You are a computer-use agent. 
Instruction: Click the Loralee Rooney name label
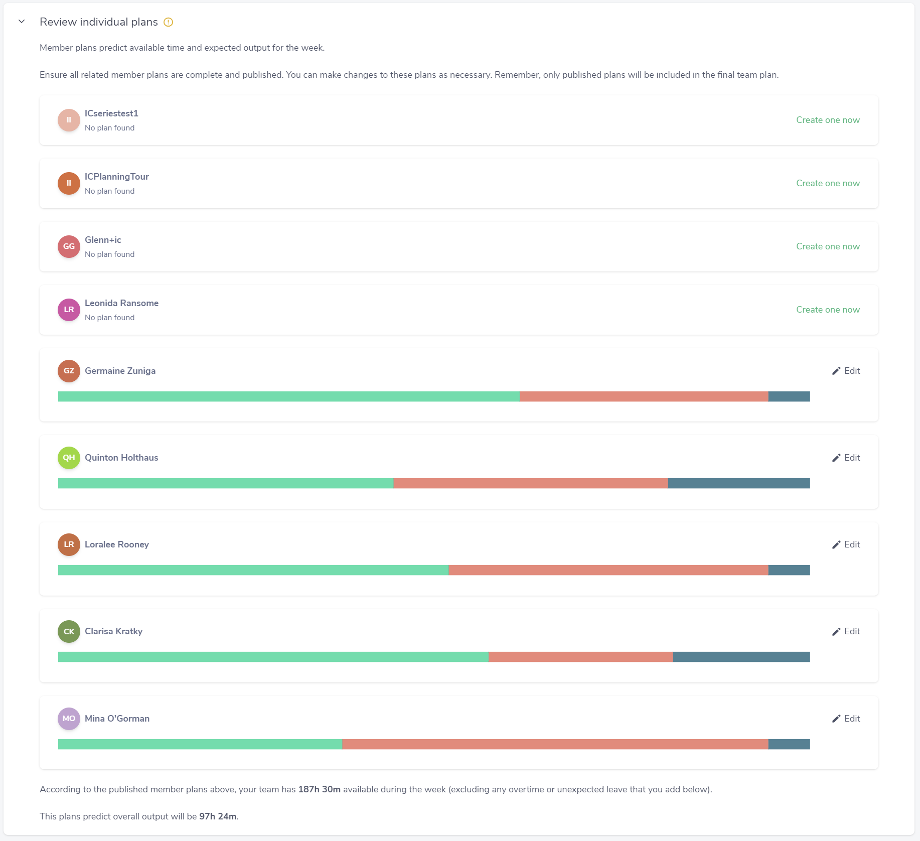(117, 545)
